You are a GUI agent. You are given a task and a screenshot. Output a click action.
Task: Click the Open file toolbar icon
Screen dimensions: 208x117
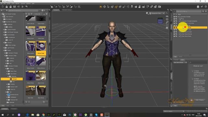tap(6, 6)
